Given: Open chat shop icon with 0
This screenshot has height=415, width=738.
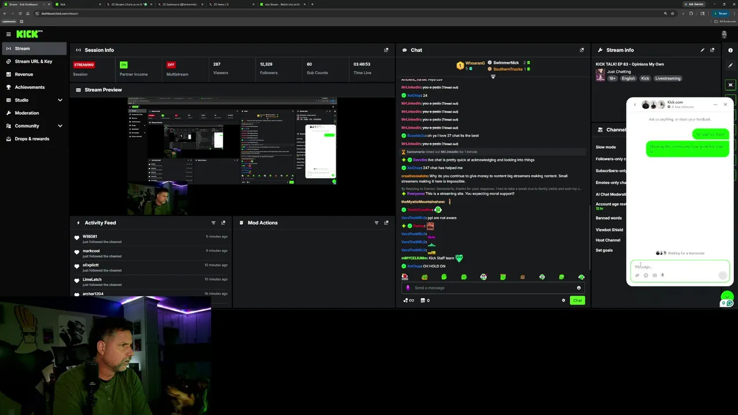Looking at the screenshot, I should pyautogui.click(x=425, y=300).
